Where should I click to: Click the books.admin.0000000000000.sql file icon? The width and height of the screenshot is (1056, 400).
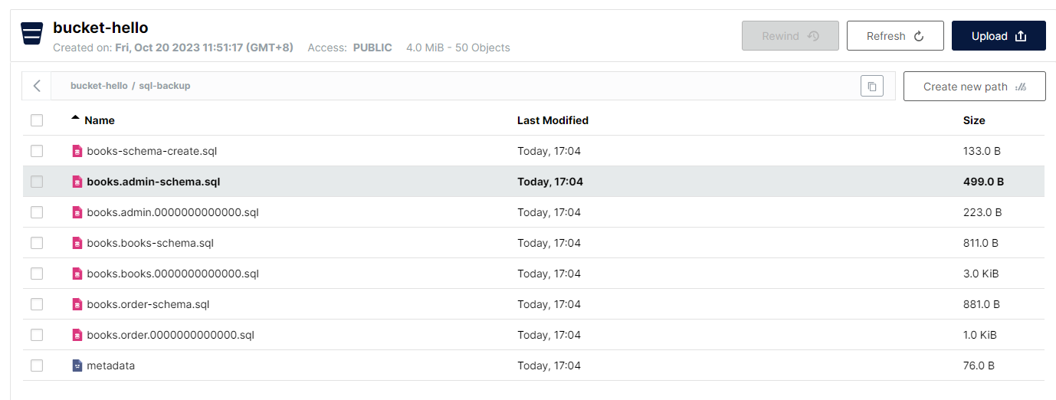(77, 213)
